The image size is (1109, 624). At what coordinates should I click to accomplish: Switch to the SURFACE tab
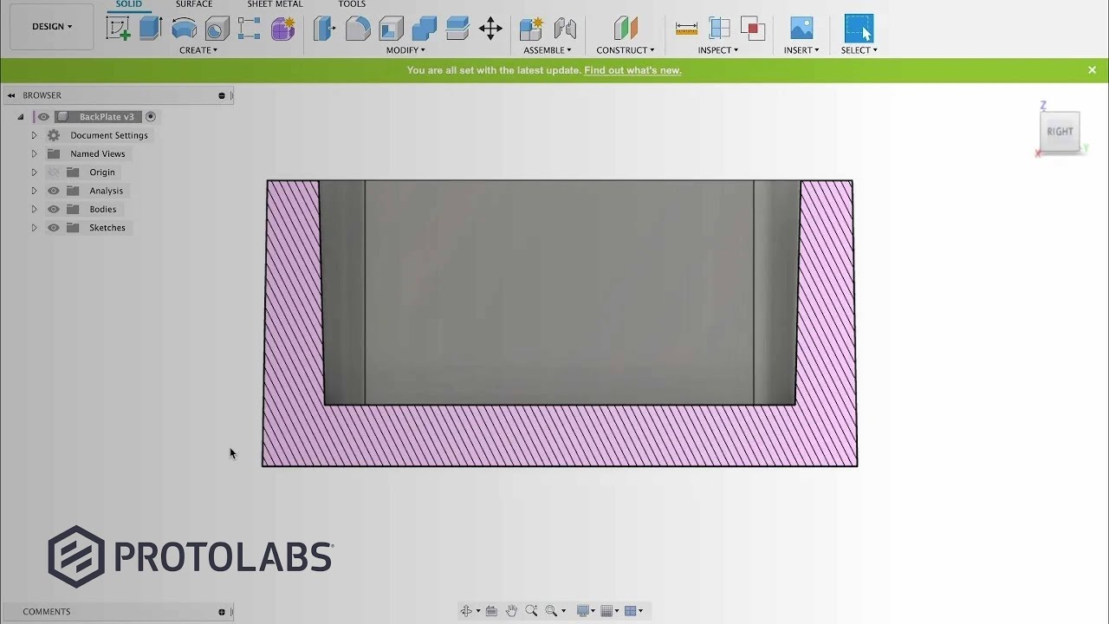[193, 4]
